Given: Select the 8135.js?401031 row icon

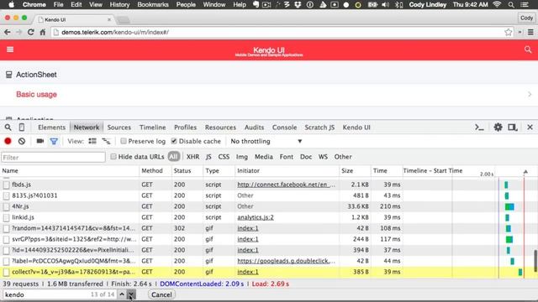Looking at the screenshot, I should click(x=6, y=195).
